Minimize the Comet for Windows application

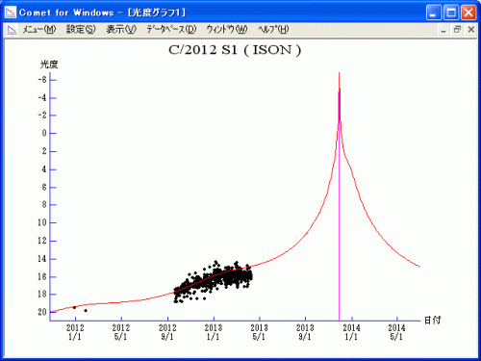(434, 13)
